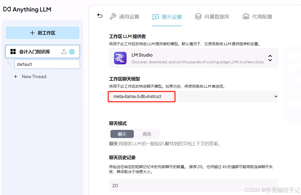Click the 工作区 LLM 提供者 heading
Image resolution: width=301 pixels, height=195 pixels.
click(128, 36)
